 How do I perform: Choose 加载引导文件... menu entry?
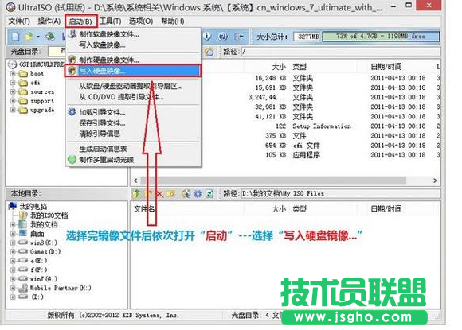coord(134,112)
